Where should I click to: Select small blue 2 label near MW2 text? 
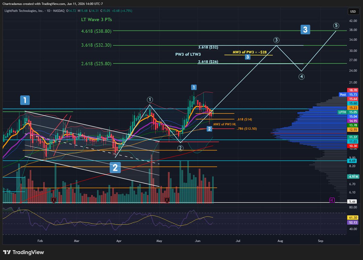coord(209,129)
